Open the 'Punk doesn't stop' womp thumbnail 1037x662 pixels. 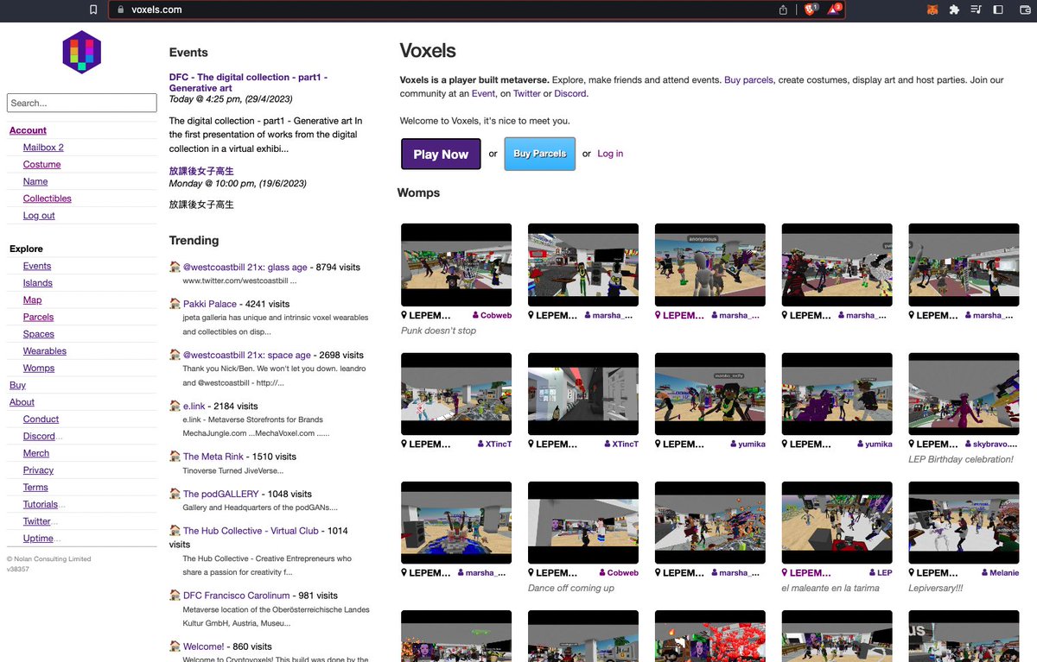point(456,265)
